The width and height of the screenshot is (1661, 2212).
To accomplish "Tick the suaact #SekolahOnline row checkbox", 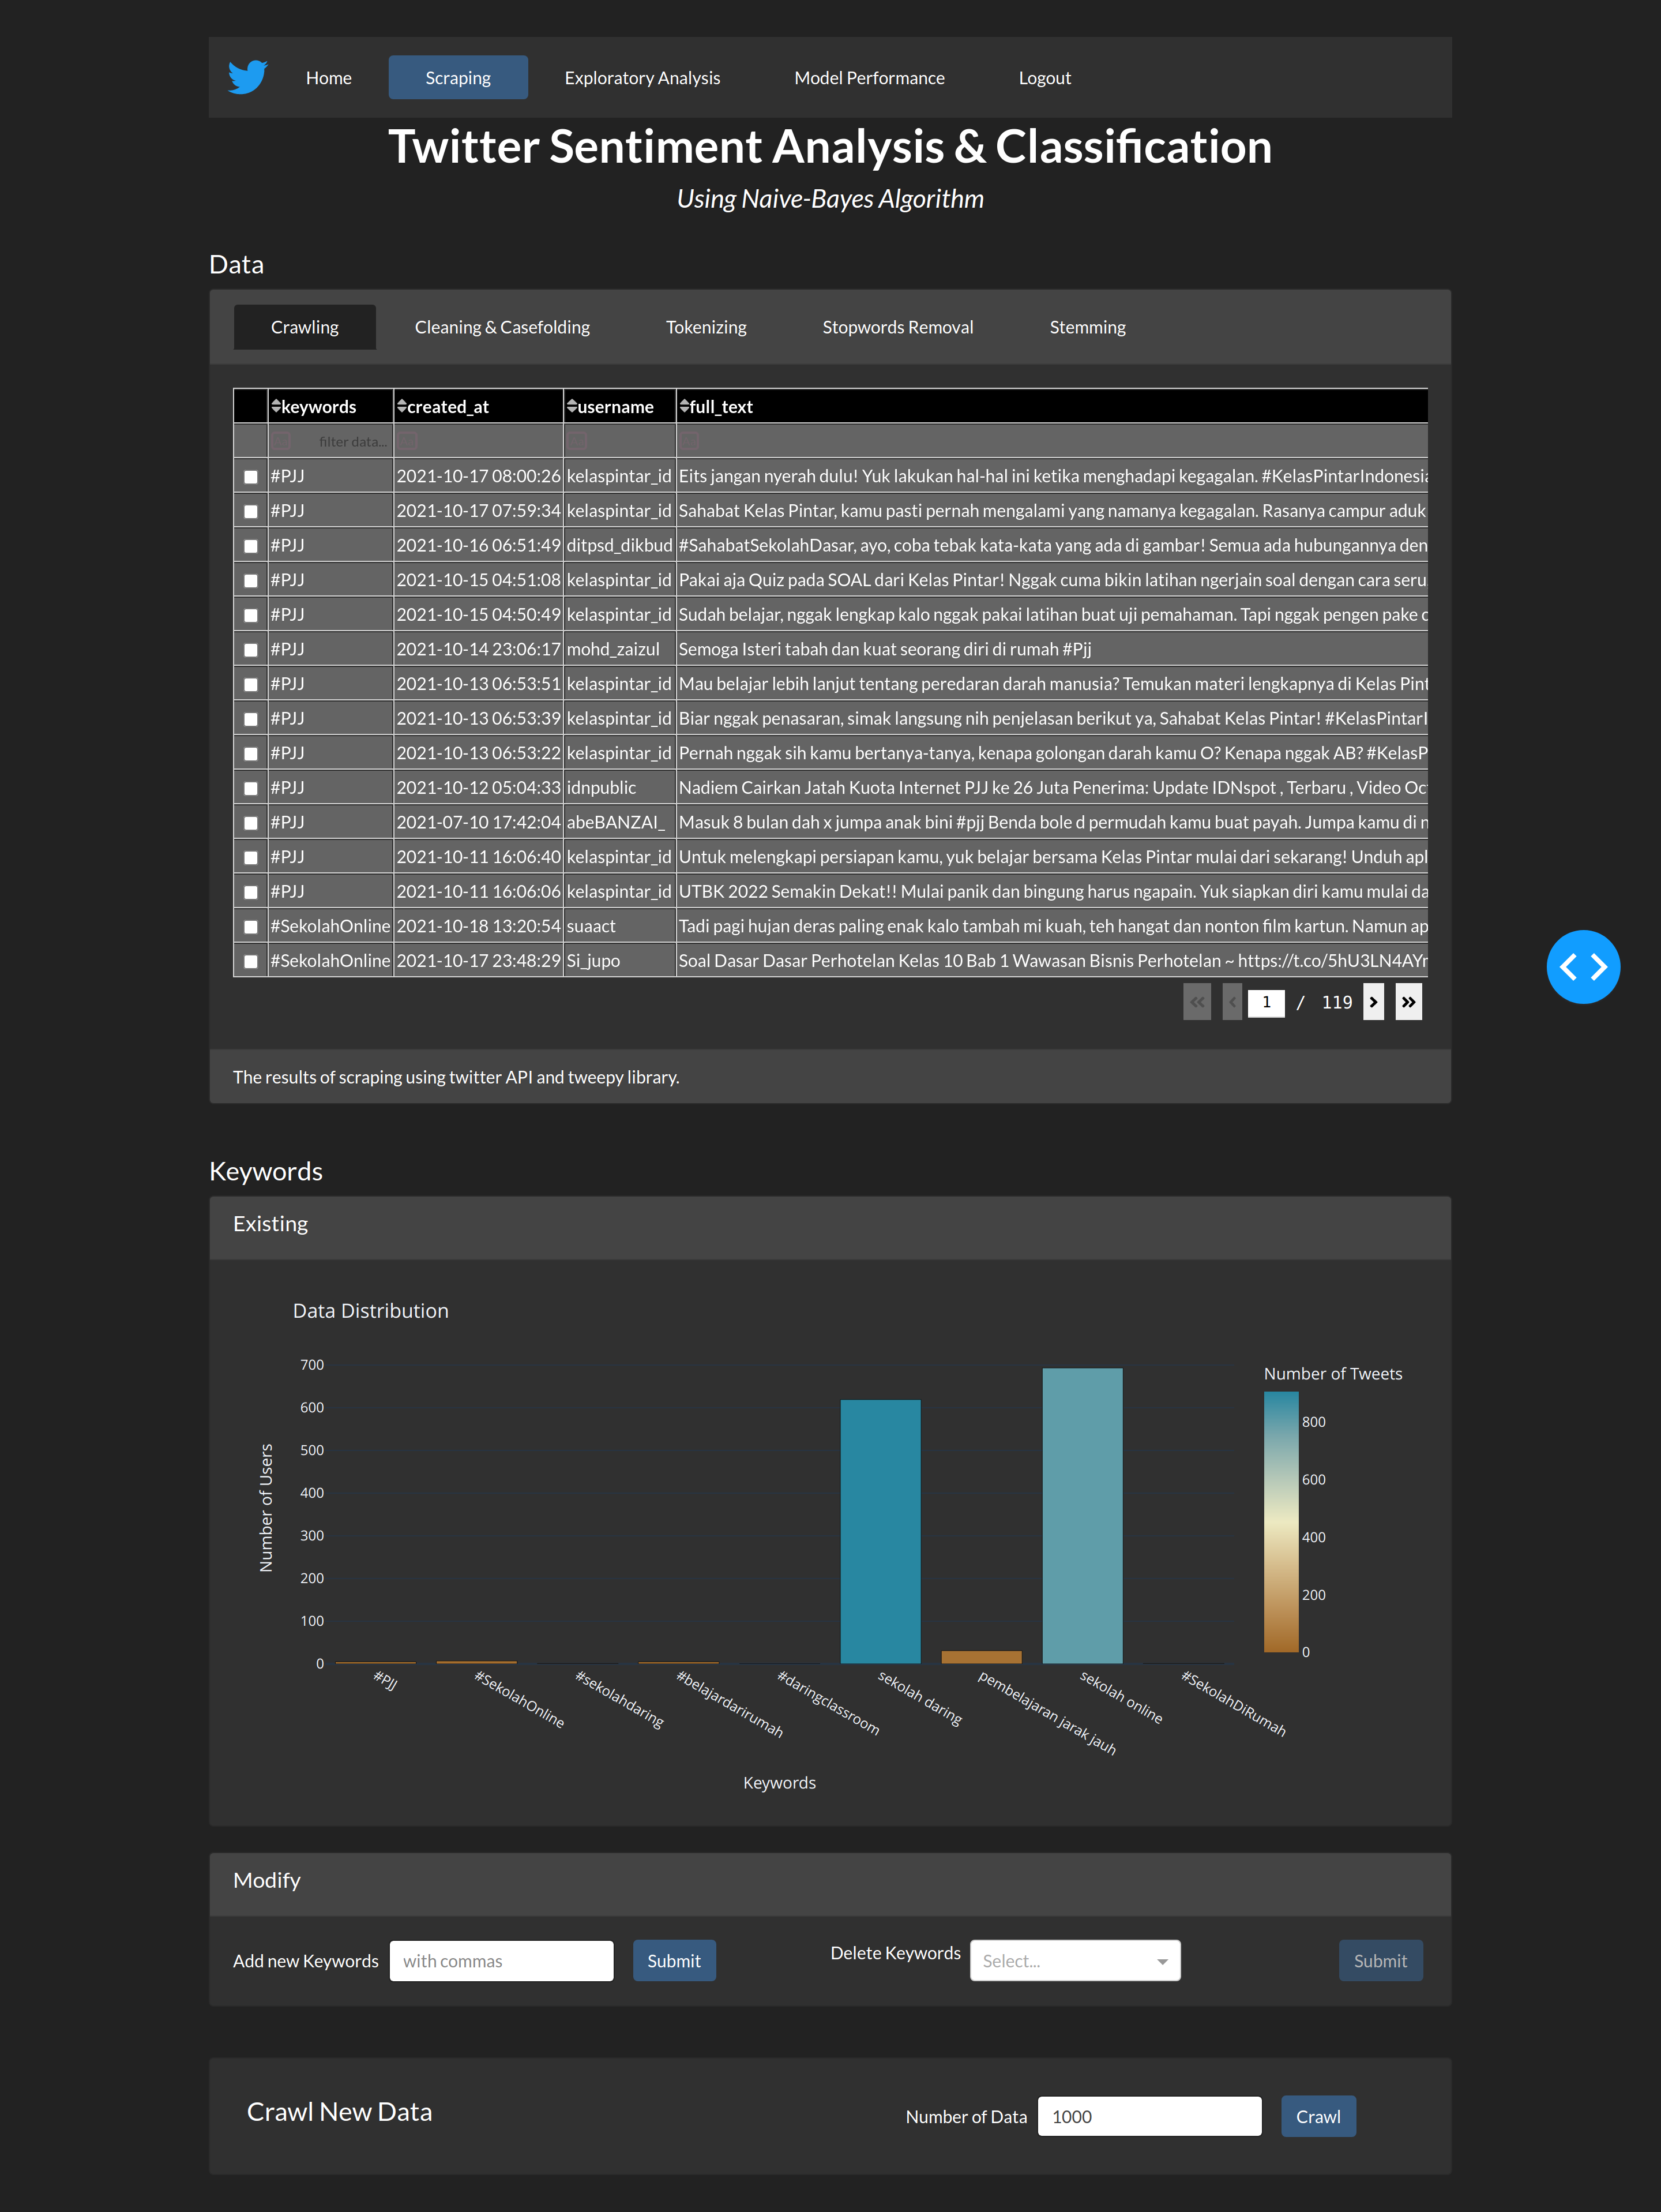I will click(x=251, y=927).
